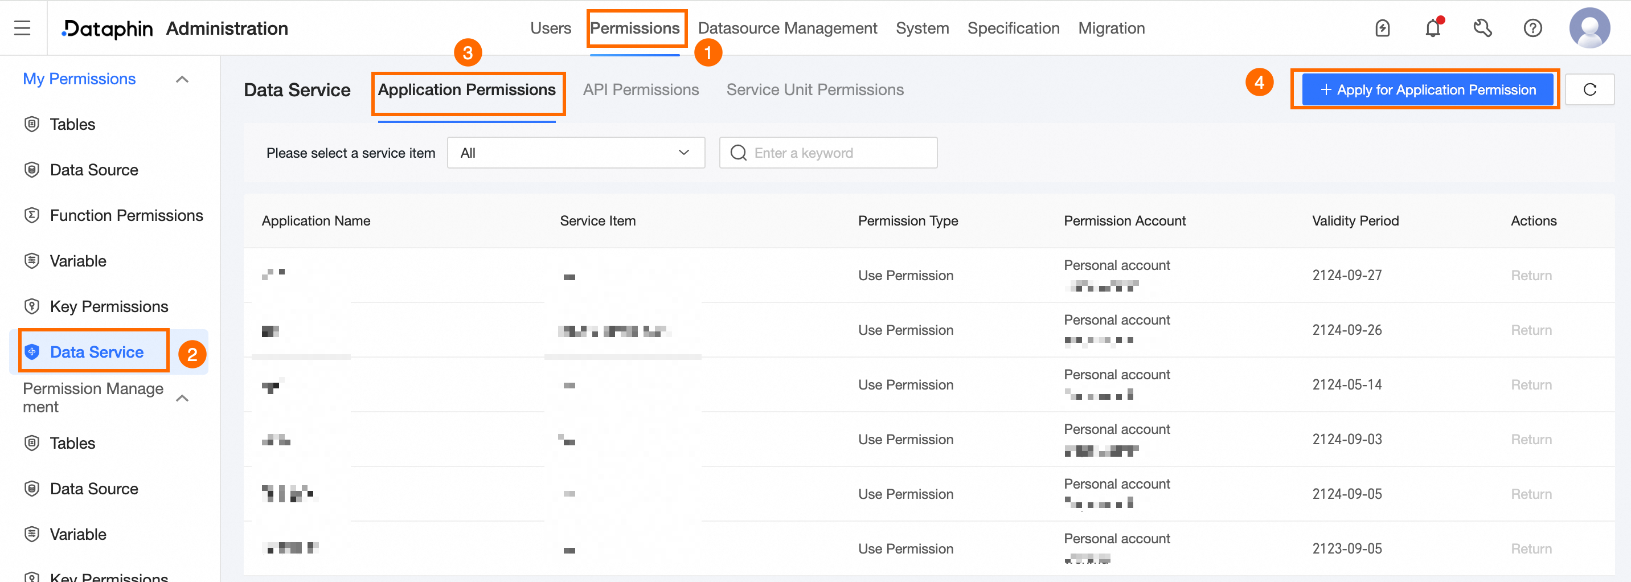Select Key Permissions under My Permissions
Screen dimensions: 1631x582
pos(109,306)
